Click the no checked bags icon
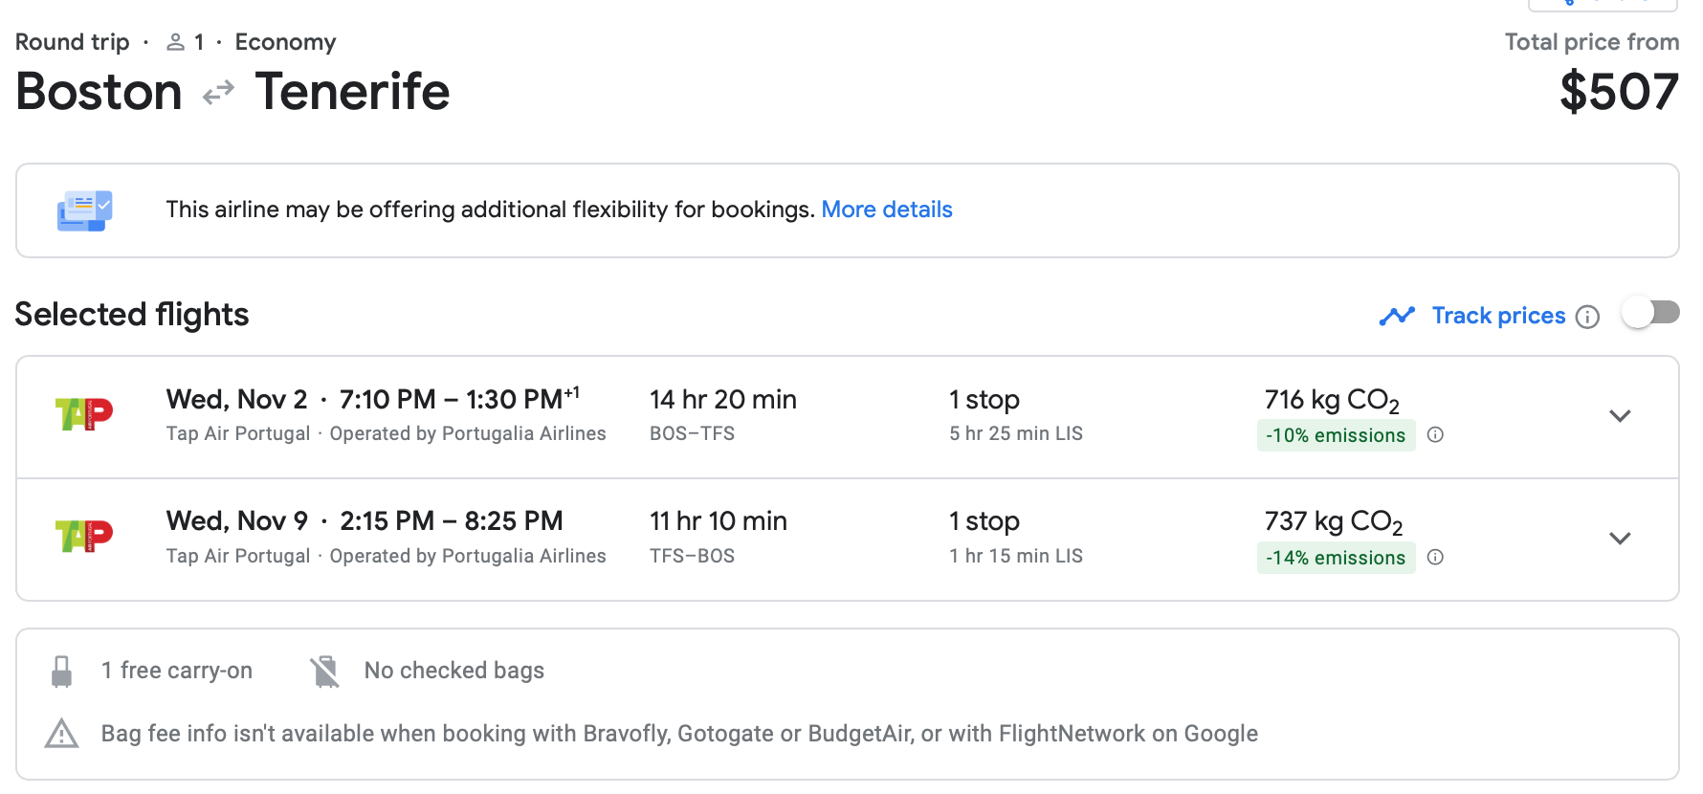Viewport: 1703px width, 794px height. pos(324,672)
